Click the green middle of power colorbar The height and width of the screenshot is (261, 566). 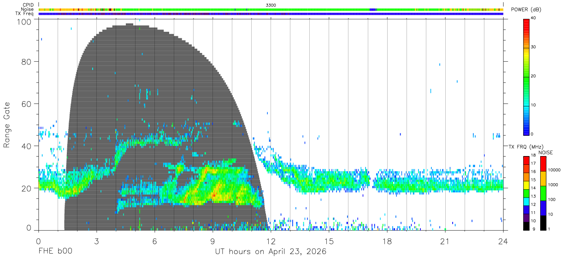tap(526, 76)
